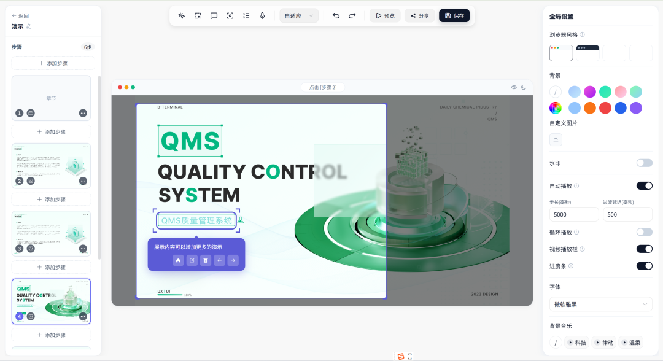Screen dimensions: 663x361
Task: Click 添加步骤 button below step 1 card
Action: click(51, 131)
